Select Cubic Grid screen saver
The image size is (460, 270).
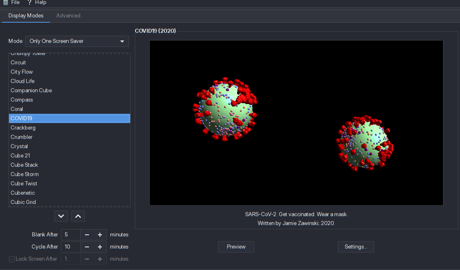70,202
